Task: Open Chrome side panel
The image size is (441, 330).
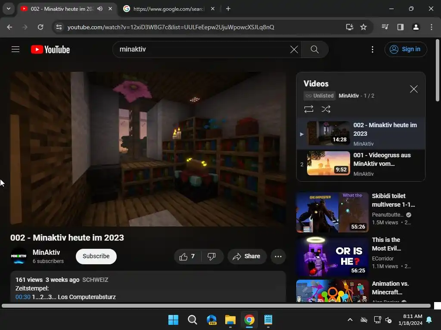Action: coord(400,27)
